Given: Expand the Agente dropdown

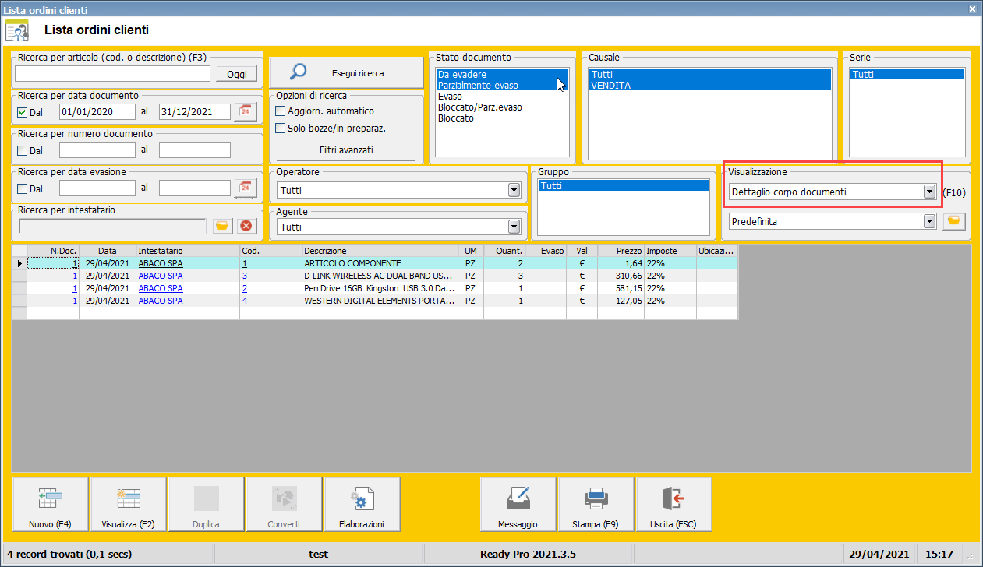Looking at the screenshot, I should (x=514, y=227).
